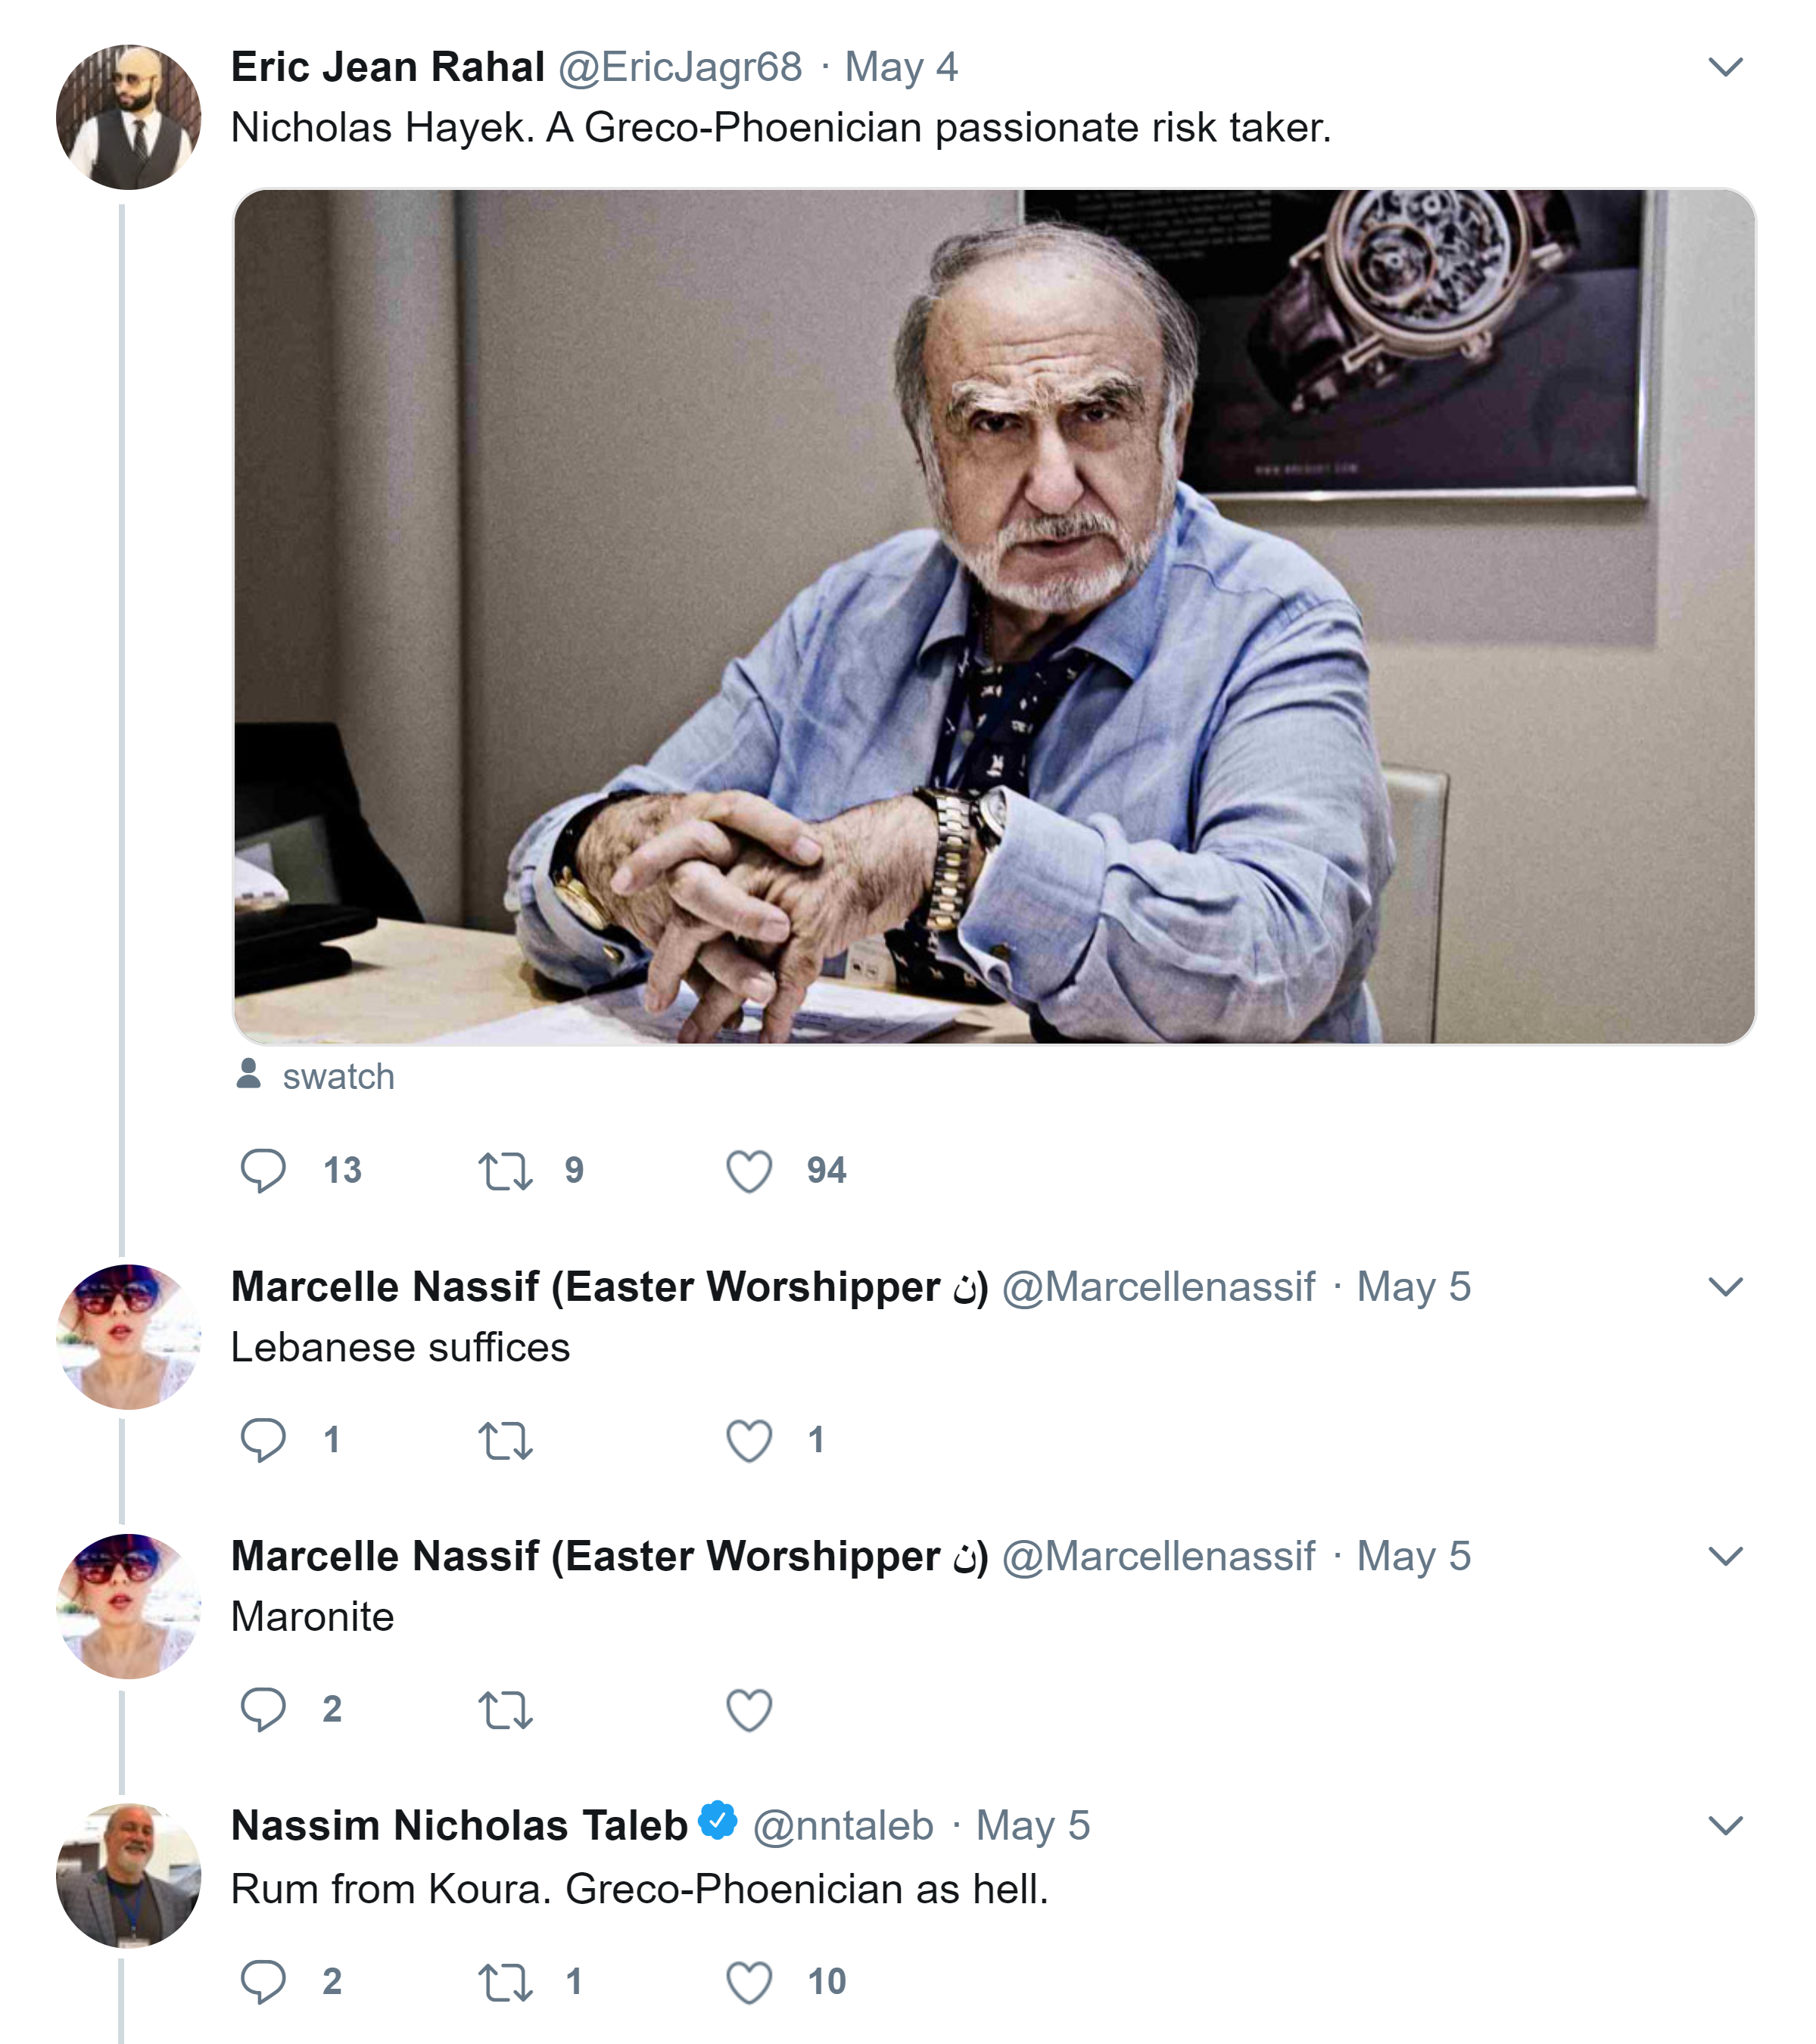The width and height of the screenshot is (1816, 2044).
Task: Expand options chevron on 'Lebanese suffices' tweet
Action: 1725,1287
